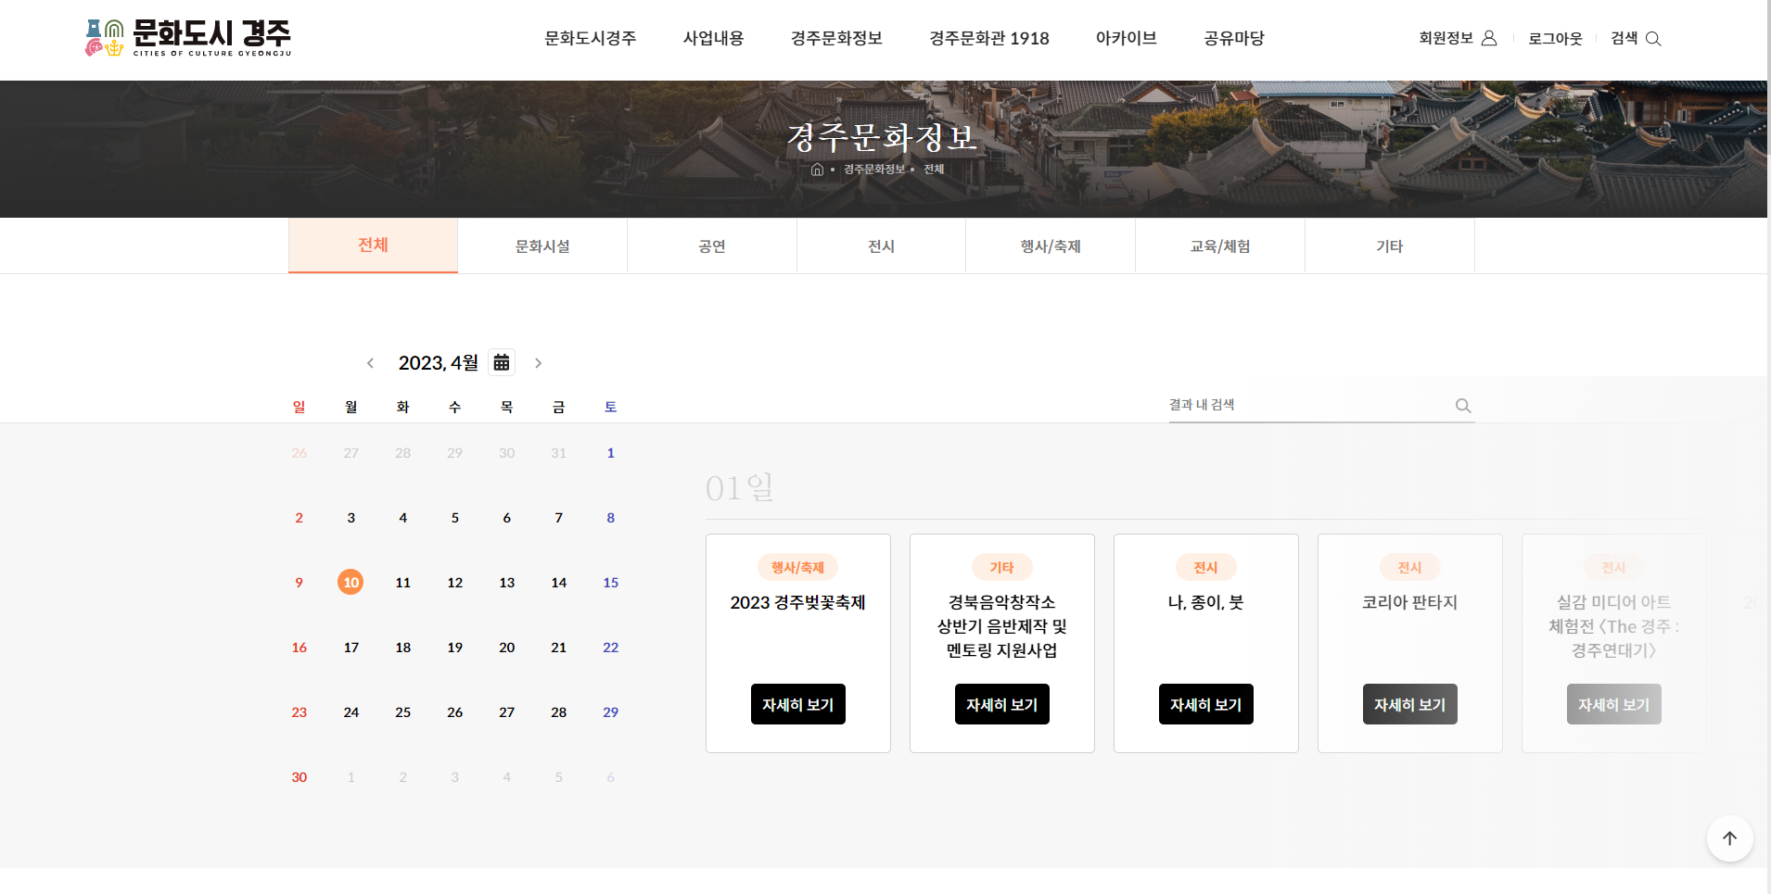The width and height of the screenshot is (1771, 894).
Task: View details of 2023 경주벚꽃축제
Action: click(x=797, y=704)
